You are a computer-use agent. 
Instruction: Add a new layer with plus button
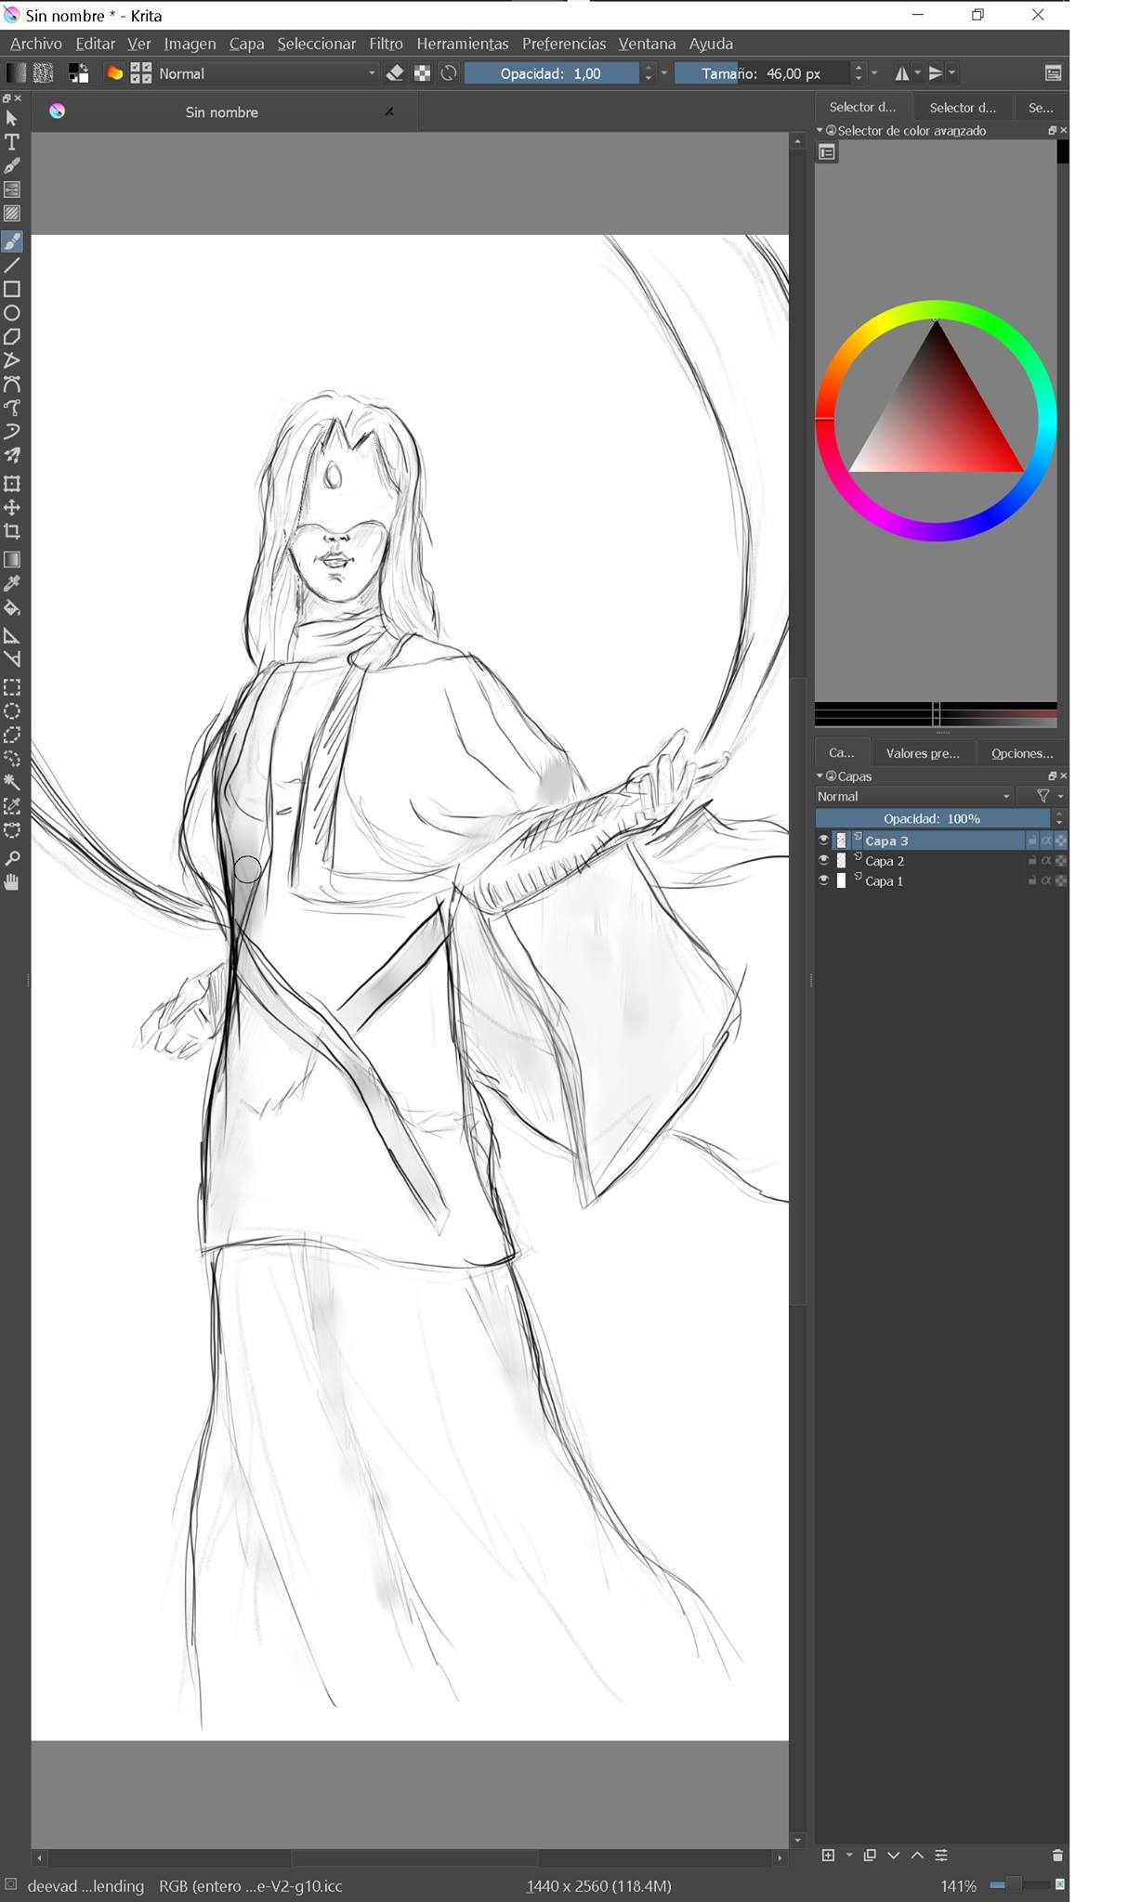[829, 1855]
